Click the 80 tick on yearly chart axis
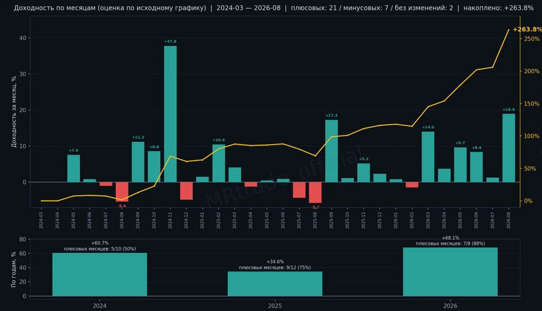 pos(23,239)
